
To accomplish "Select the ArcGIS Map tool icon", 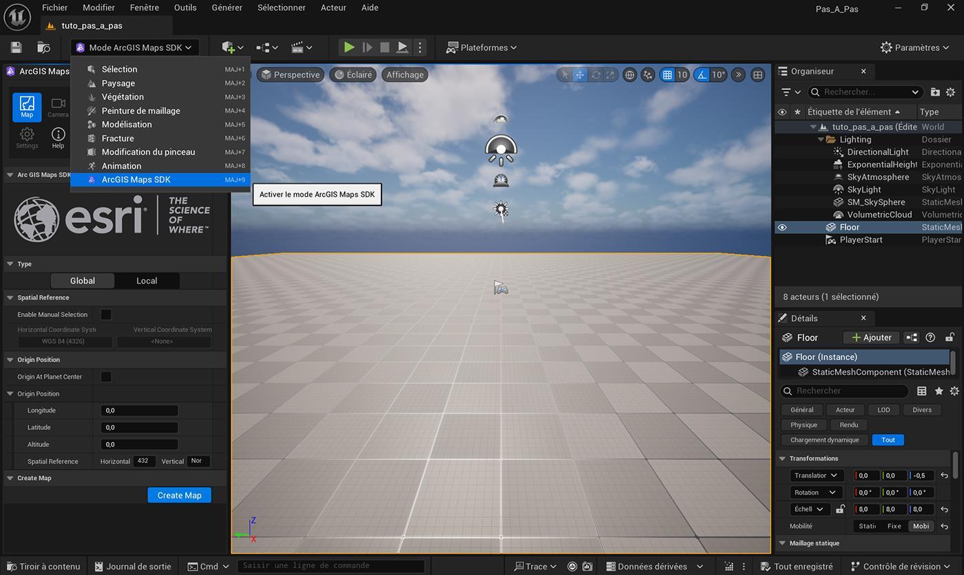I will (27, 107).
